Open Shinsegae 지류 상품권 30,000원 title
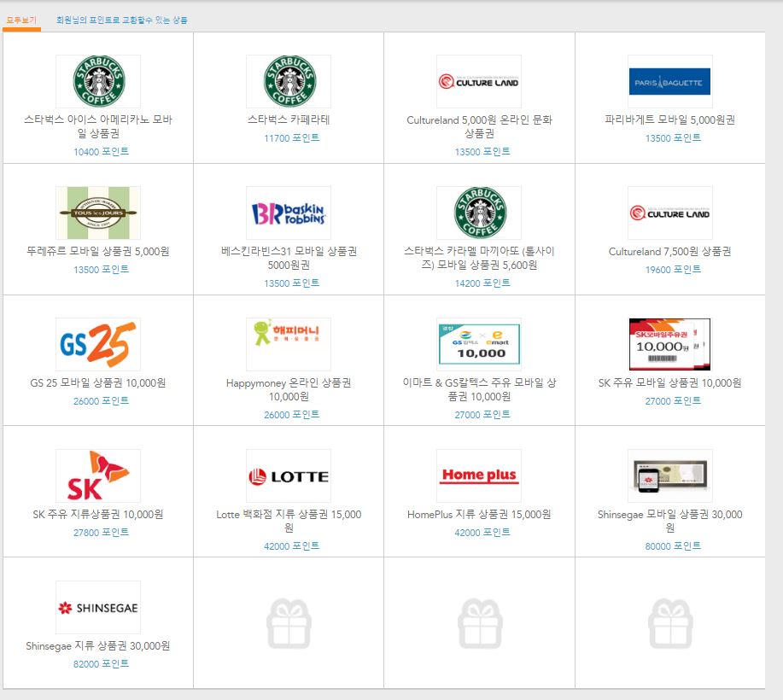 (98, 645)
